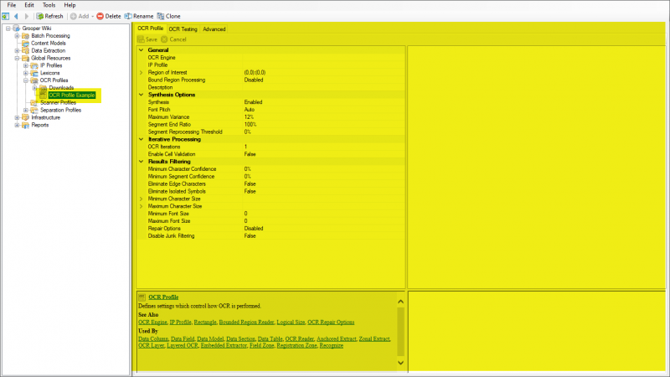
Task: Expand the IP Profiles node
Action: tap(26, 65)
